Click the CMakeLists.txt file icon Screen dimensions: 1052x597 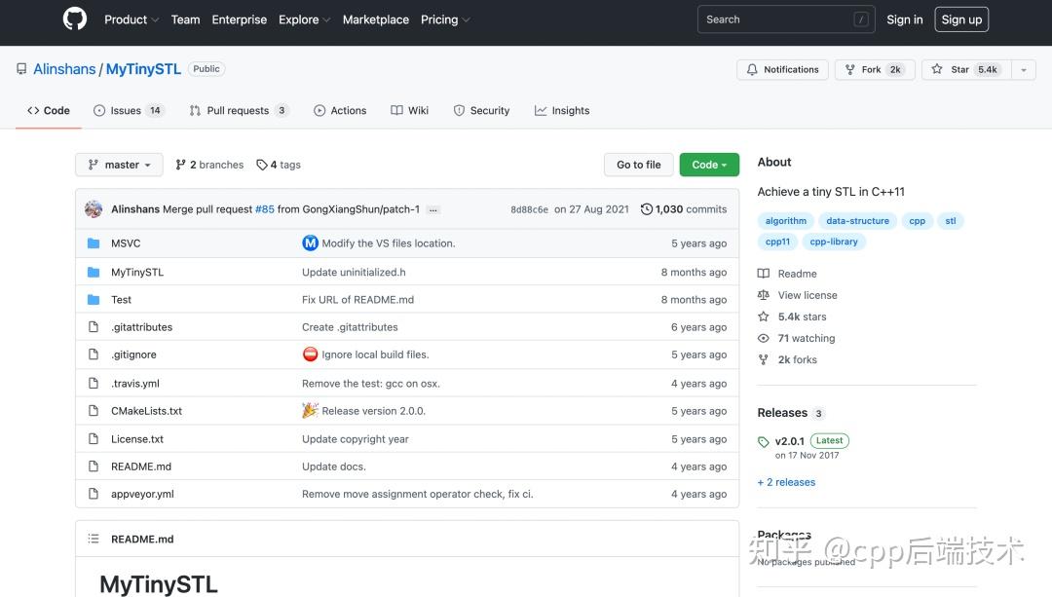click(x=94, y=411)
